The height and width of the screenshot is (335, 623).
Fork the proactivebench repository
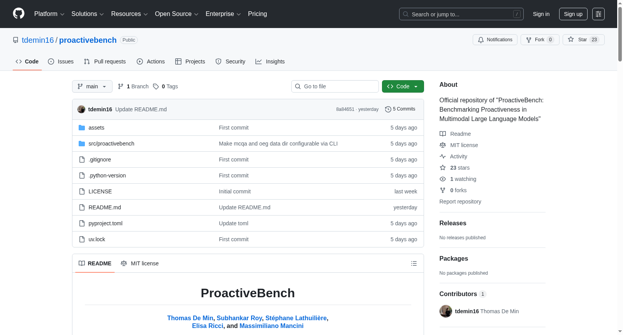click(x=540, y=40)
